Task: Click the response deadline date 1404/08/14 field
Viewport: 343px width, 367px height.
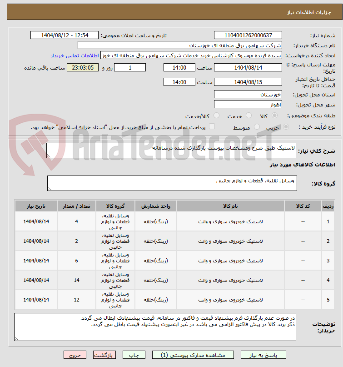Action: (x=248, y=68)
